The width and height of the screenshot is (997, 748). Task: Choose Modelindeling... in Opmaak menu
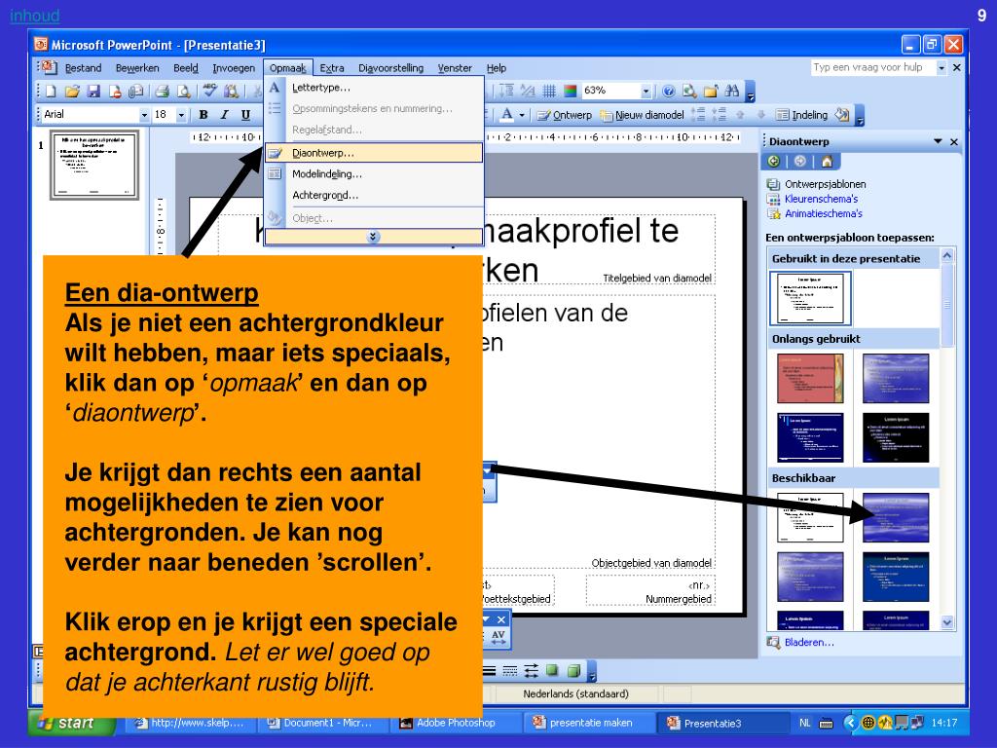click(x=373, y=173)
